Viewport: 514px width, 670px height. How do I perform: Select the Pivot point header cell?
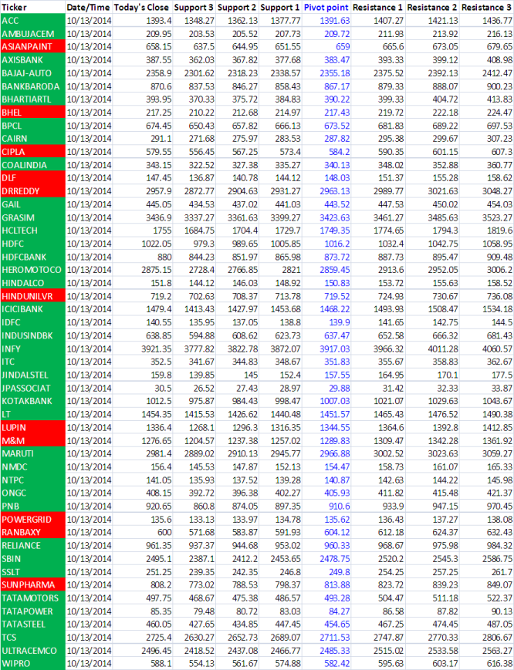[x=326, y=7]
